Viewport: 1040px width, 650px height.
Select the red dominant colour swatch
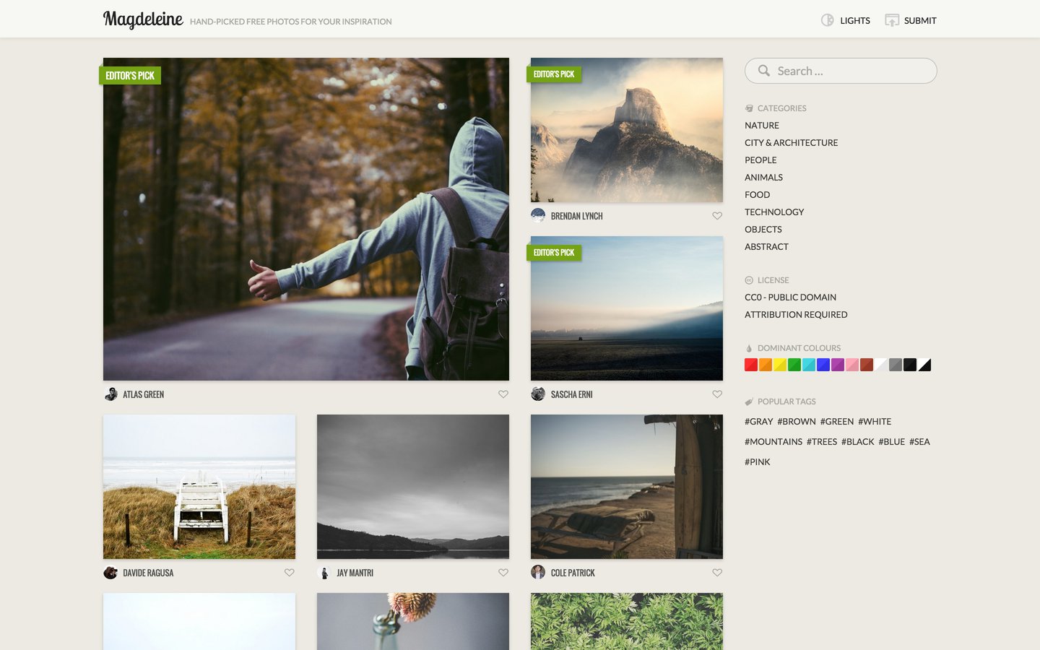tap(751, 365)
